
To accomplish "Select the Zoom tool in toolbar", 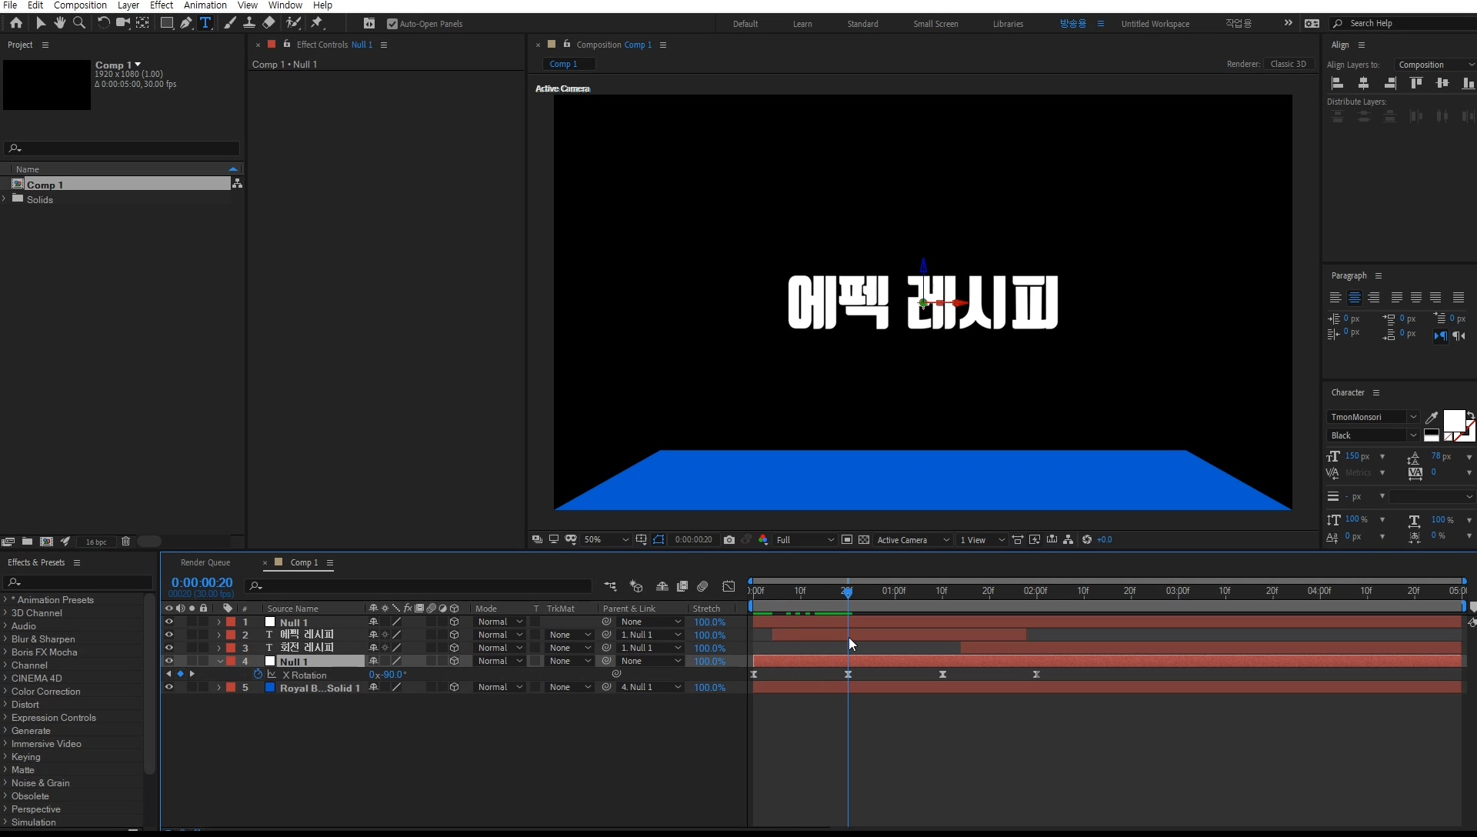I will 78,23.
